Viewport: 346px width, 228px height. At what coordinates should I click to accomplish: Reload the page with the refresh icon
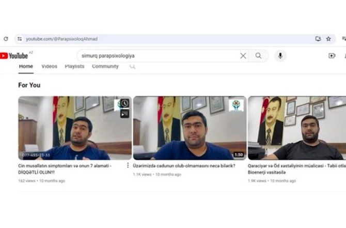[6, 39]
